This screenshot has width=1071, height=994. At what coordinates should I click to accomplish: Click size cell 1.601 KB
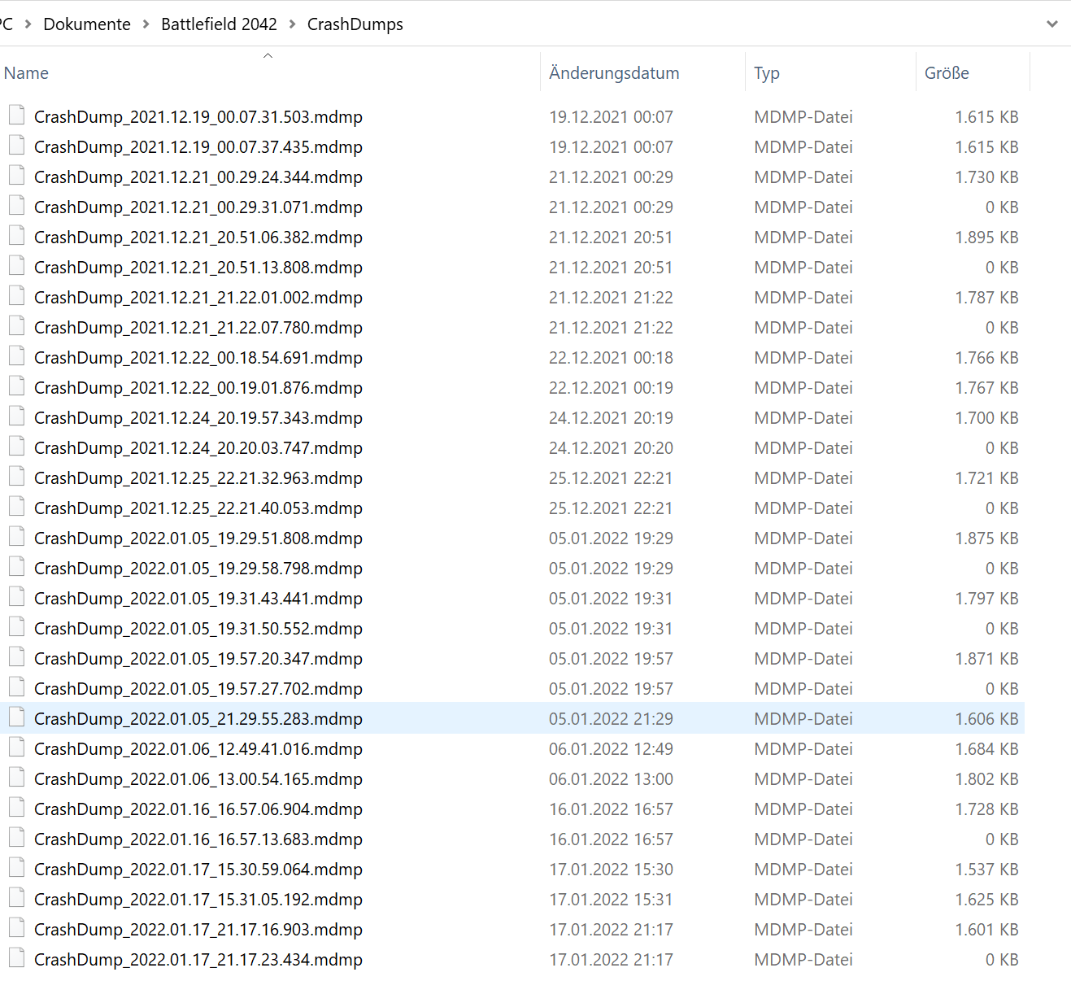(986, 929)
